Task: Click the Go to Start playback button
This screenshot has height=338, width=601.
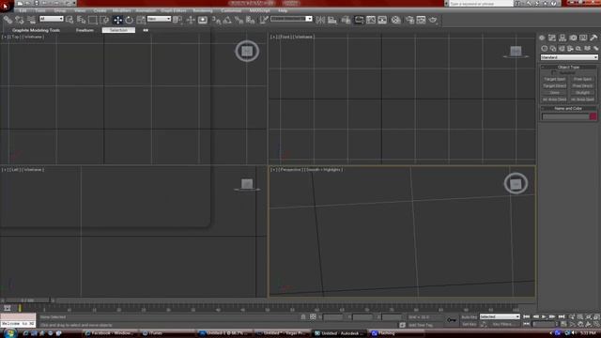Action: 526,317
